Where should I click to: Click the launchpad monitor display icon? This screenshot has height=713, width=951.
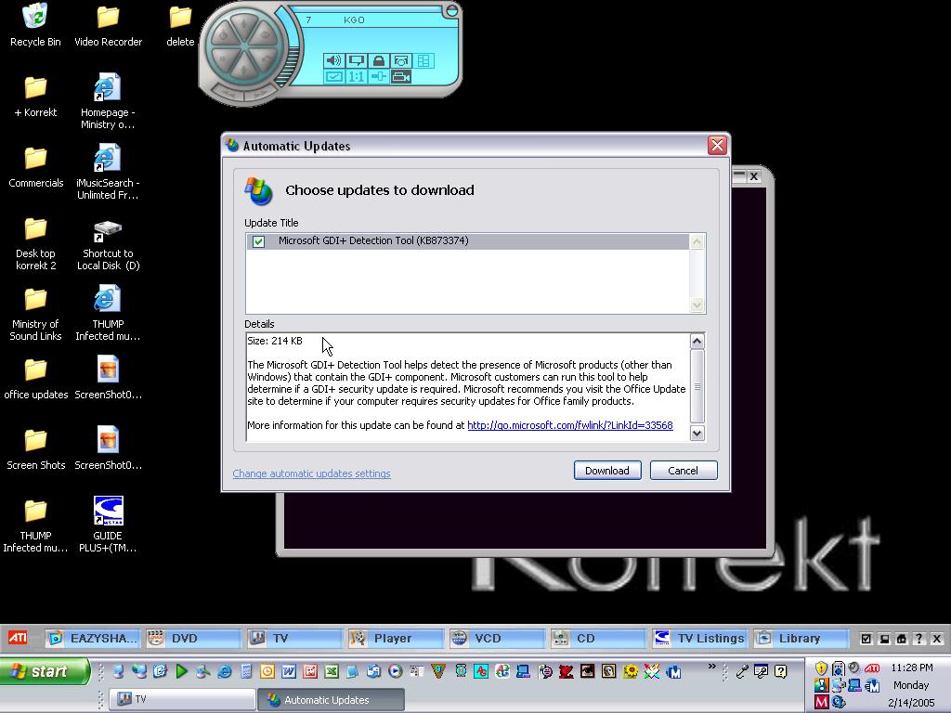pos(884,639)
